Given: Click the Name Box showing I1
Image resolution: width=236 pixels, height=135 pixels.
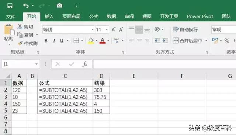Looking at the screenshot, I should pyautogui.click(x=21, y=64).
